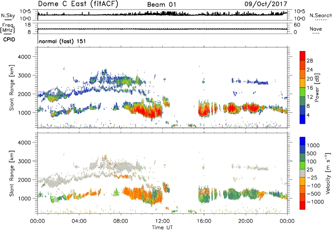Click the '28' Power color bar label

pyautogui.click(x=310, y=61)
